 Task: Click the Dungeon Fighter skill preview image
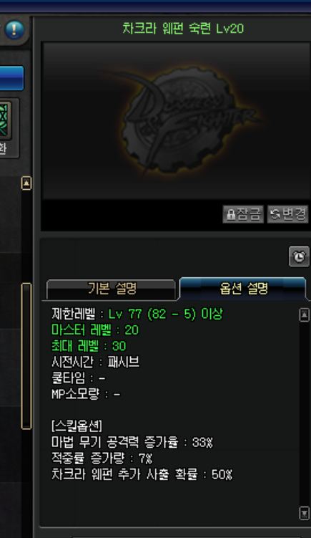pyautogui.click(x=176, y=121)
